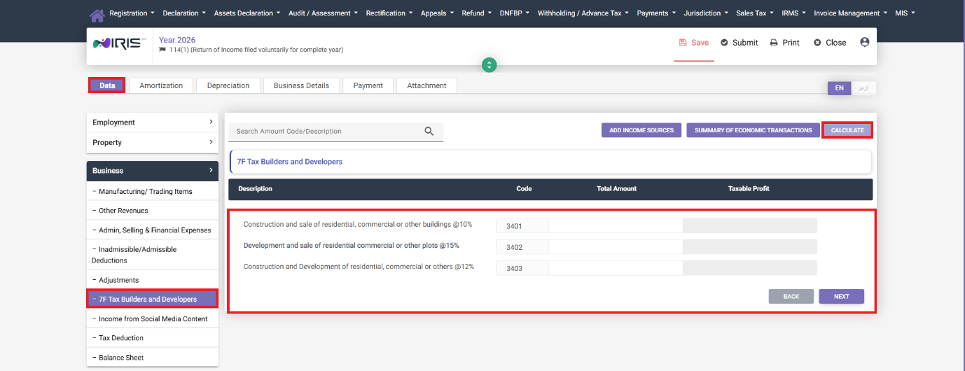This screenshot has width=965, height=371.
Task: Open the user profile icon
Action: point(864,42)
